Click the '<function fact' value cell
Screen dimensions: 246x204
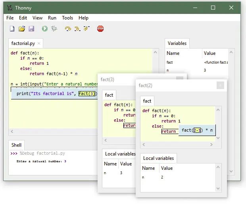216,62
